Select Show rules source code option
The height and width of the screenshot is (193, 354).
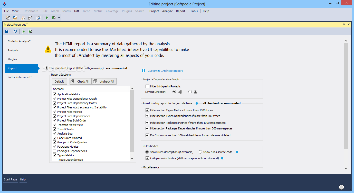click(200, 152)
